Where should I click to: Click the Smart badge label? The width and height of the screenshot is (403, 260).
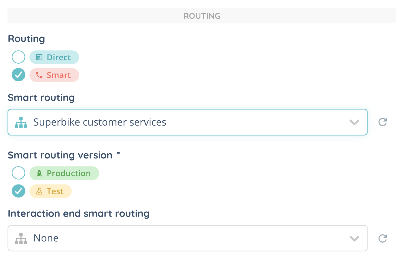[x=59, y=75]
